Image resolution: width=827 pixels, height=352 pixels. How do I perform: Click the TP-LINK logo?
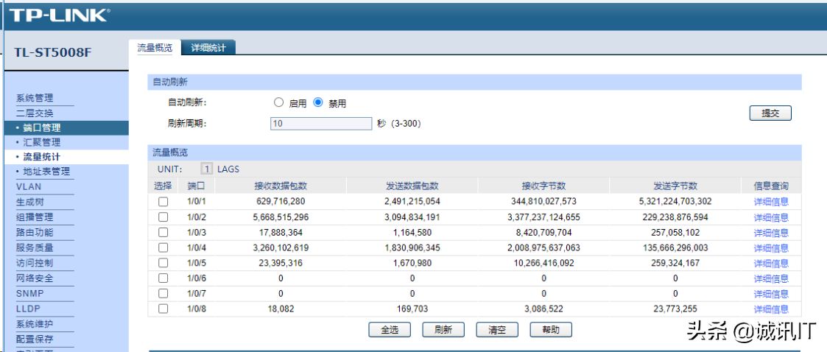59,15
